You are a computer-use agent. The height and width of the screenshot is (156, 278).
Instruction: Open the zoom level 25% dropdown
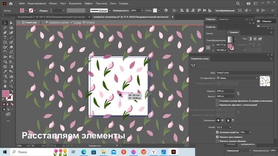(x=28, y=146)
